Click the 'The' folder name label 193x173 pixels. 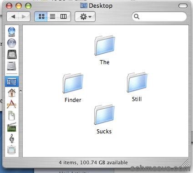pyautogui.click(x=105, y=62)
